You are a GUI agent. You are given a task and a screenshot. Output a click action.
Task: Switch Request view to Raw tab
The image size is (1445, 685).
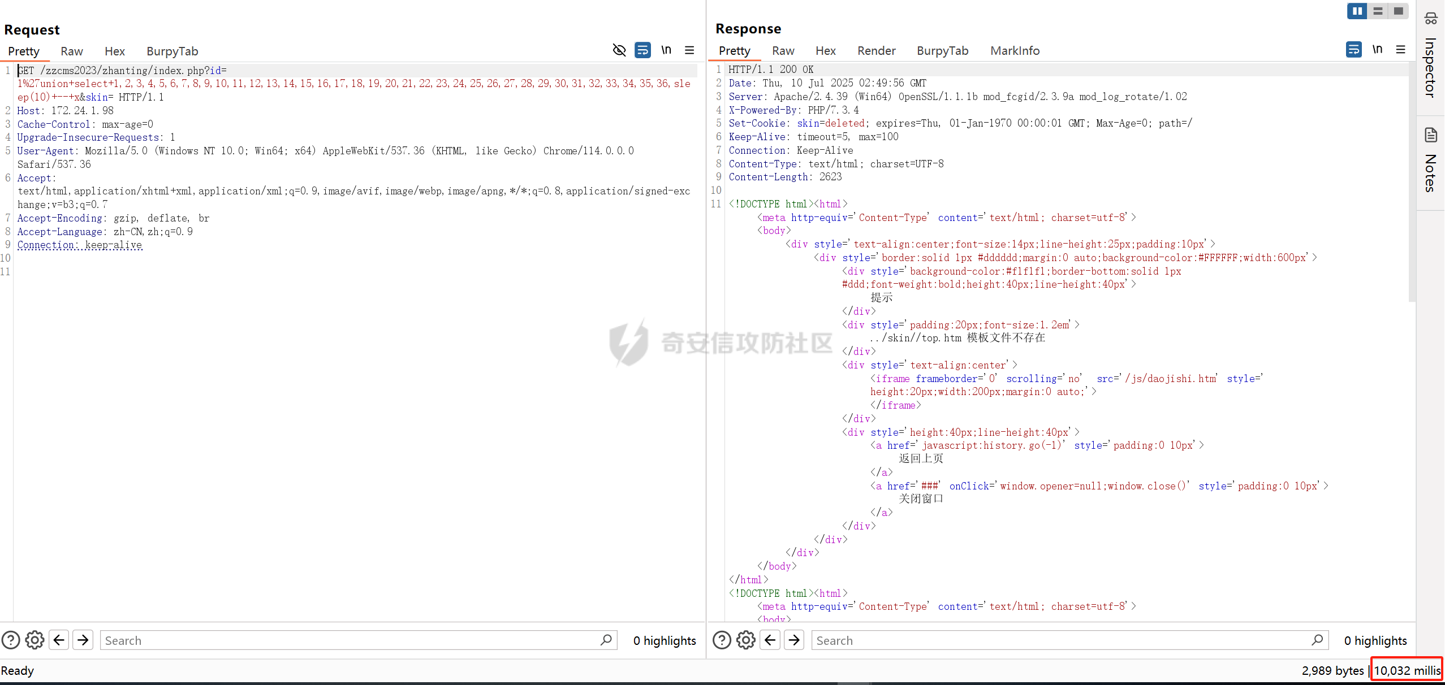point(72,51)
